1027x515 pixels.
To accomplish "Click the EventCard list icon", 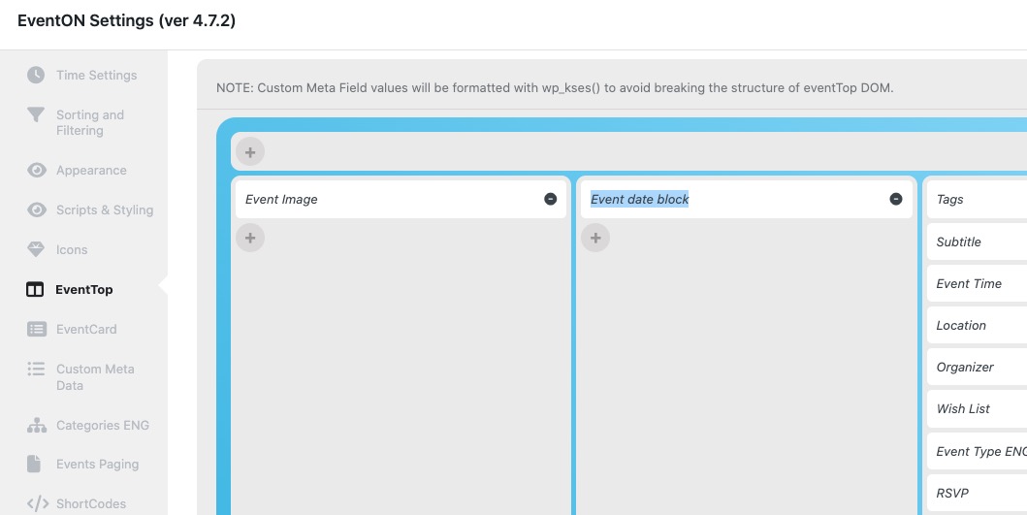I will click(x=37, y=329).
